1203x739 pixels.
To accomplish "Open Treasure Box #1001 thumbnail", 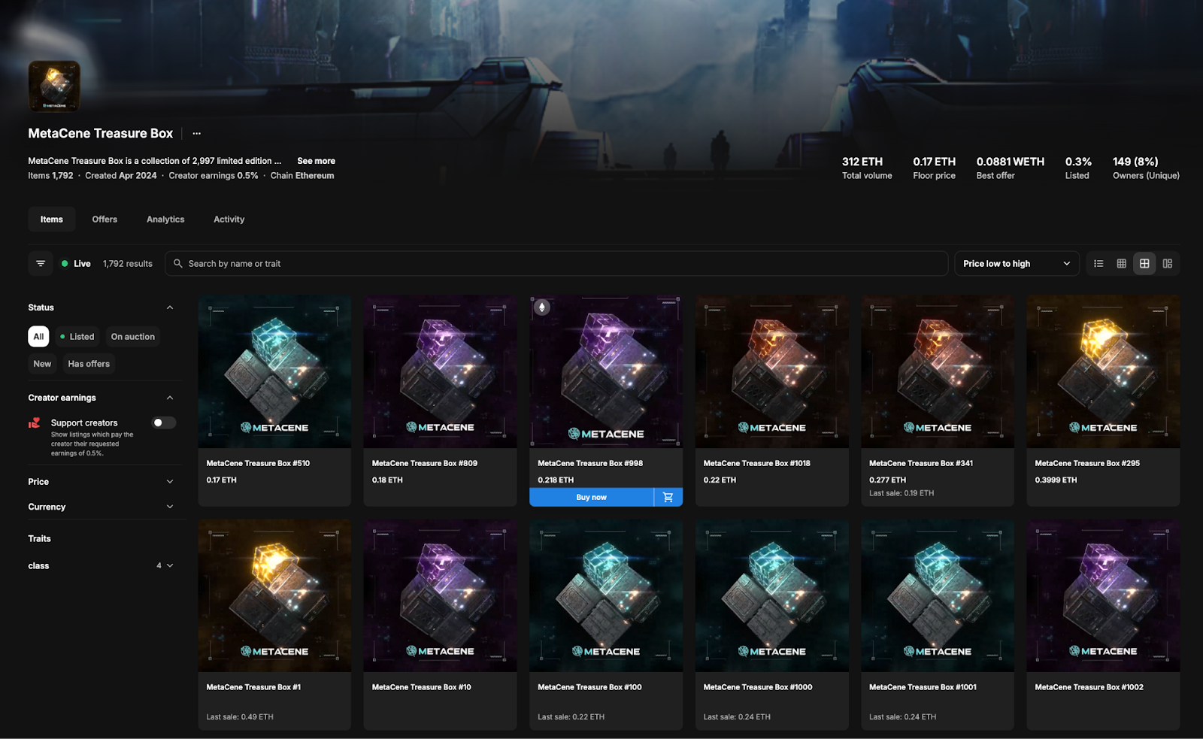I will (x=938, y=595).
